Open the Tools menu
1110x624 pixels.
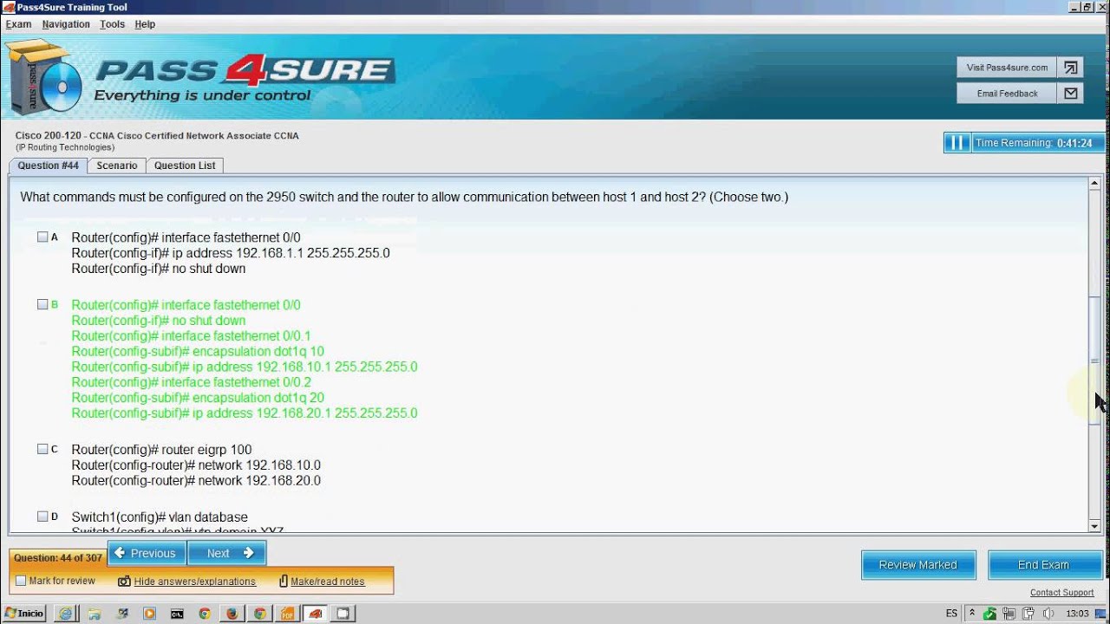112,24
